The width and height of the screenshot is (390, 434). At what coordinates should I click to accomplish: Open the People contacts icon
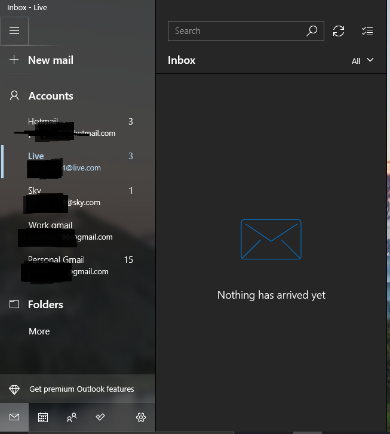click(x=72, y=417)
